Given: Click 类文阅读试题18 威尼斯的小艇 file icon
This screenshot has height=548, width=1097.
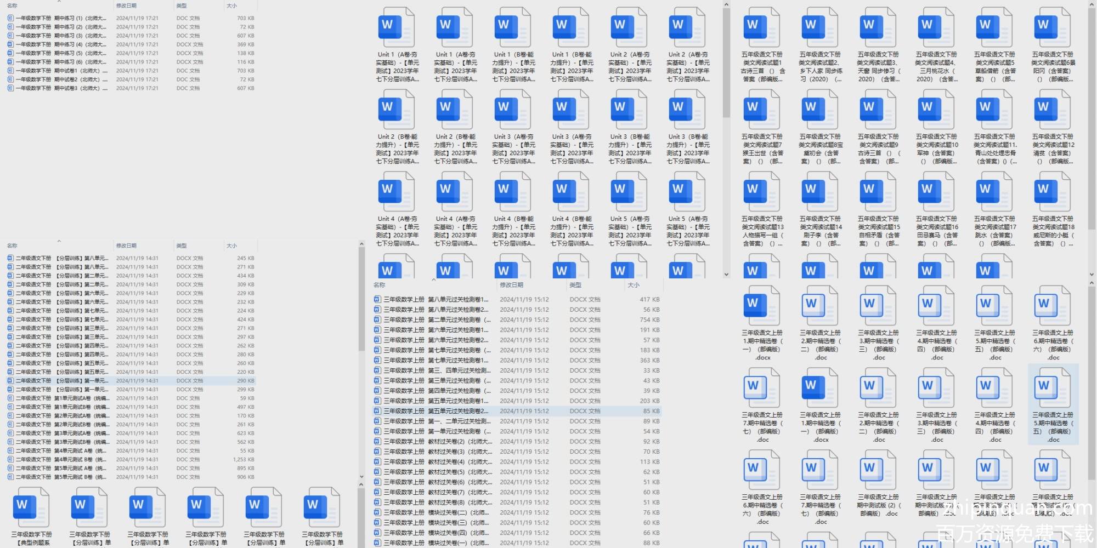Looking at the screenshot, I should 1053,192.
